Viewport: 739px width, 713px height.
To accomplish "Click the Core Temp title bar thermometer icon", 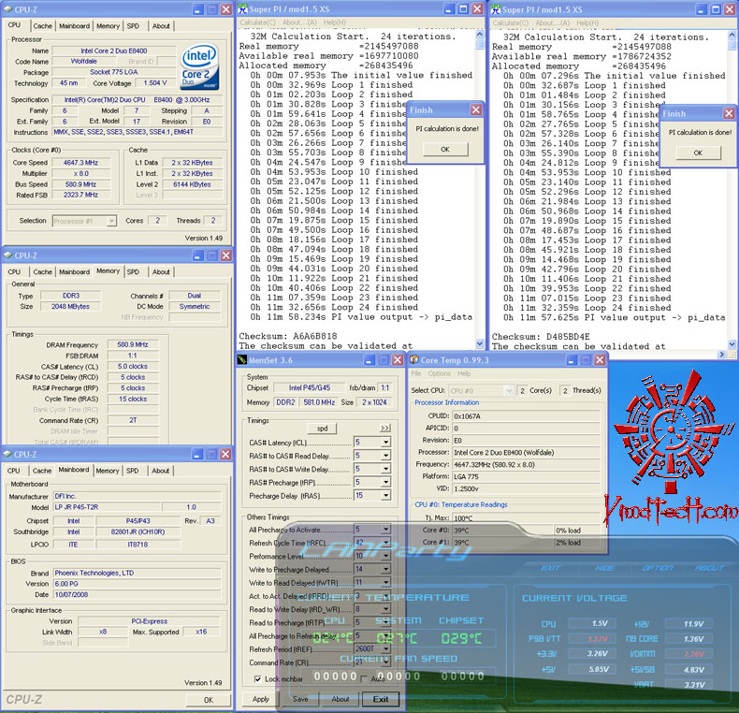I will pyautogui.click(x=413, y=360).
